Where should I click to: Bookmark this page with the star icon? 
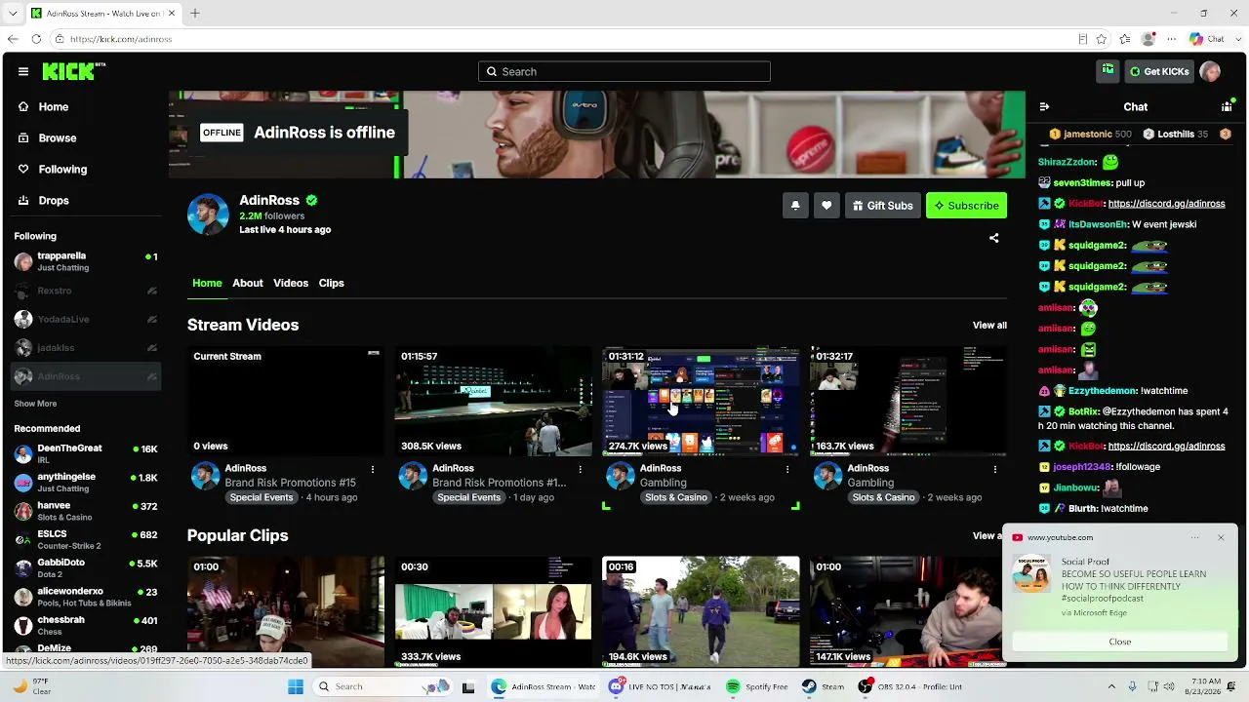[x=1102, y=39]
